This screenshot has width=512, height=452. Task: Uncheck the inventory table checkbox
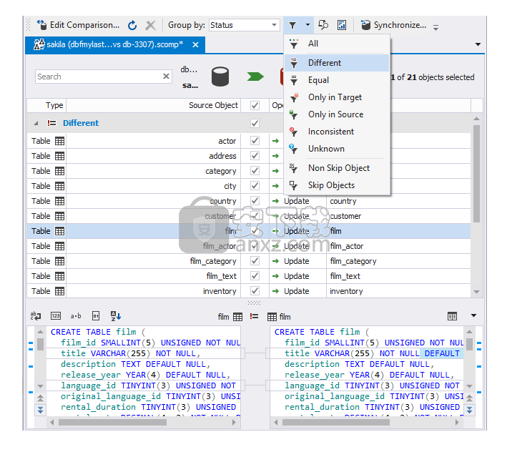point(255,291)
